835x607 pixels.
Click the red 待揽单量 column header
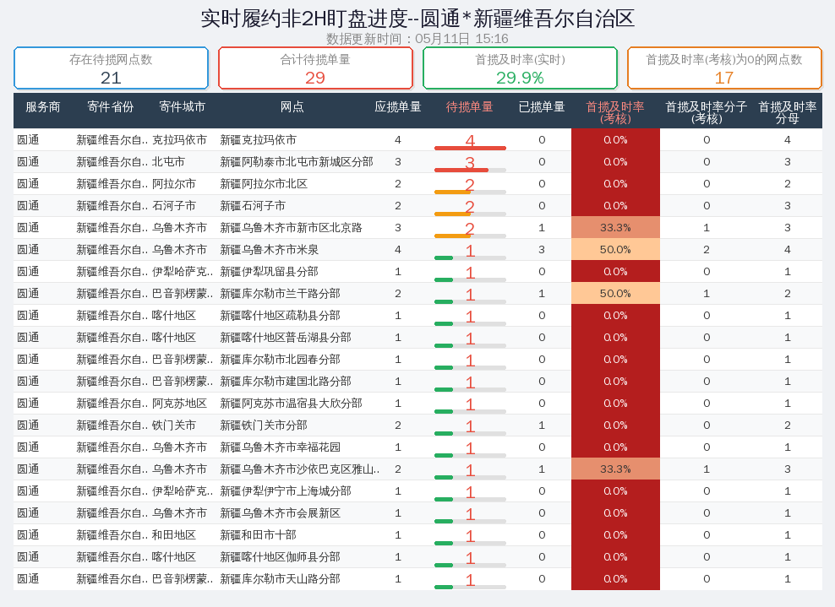(x=469, y=107)
